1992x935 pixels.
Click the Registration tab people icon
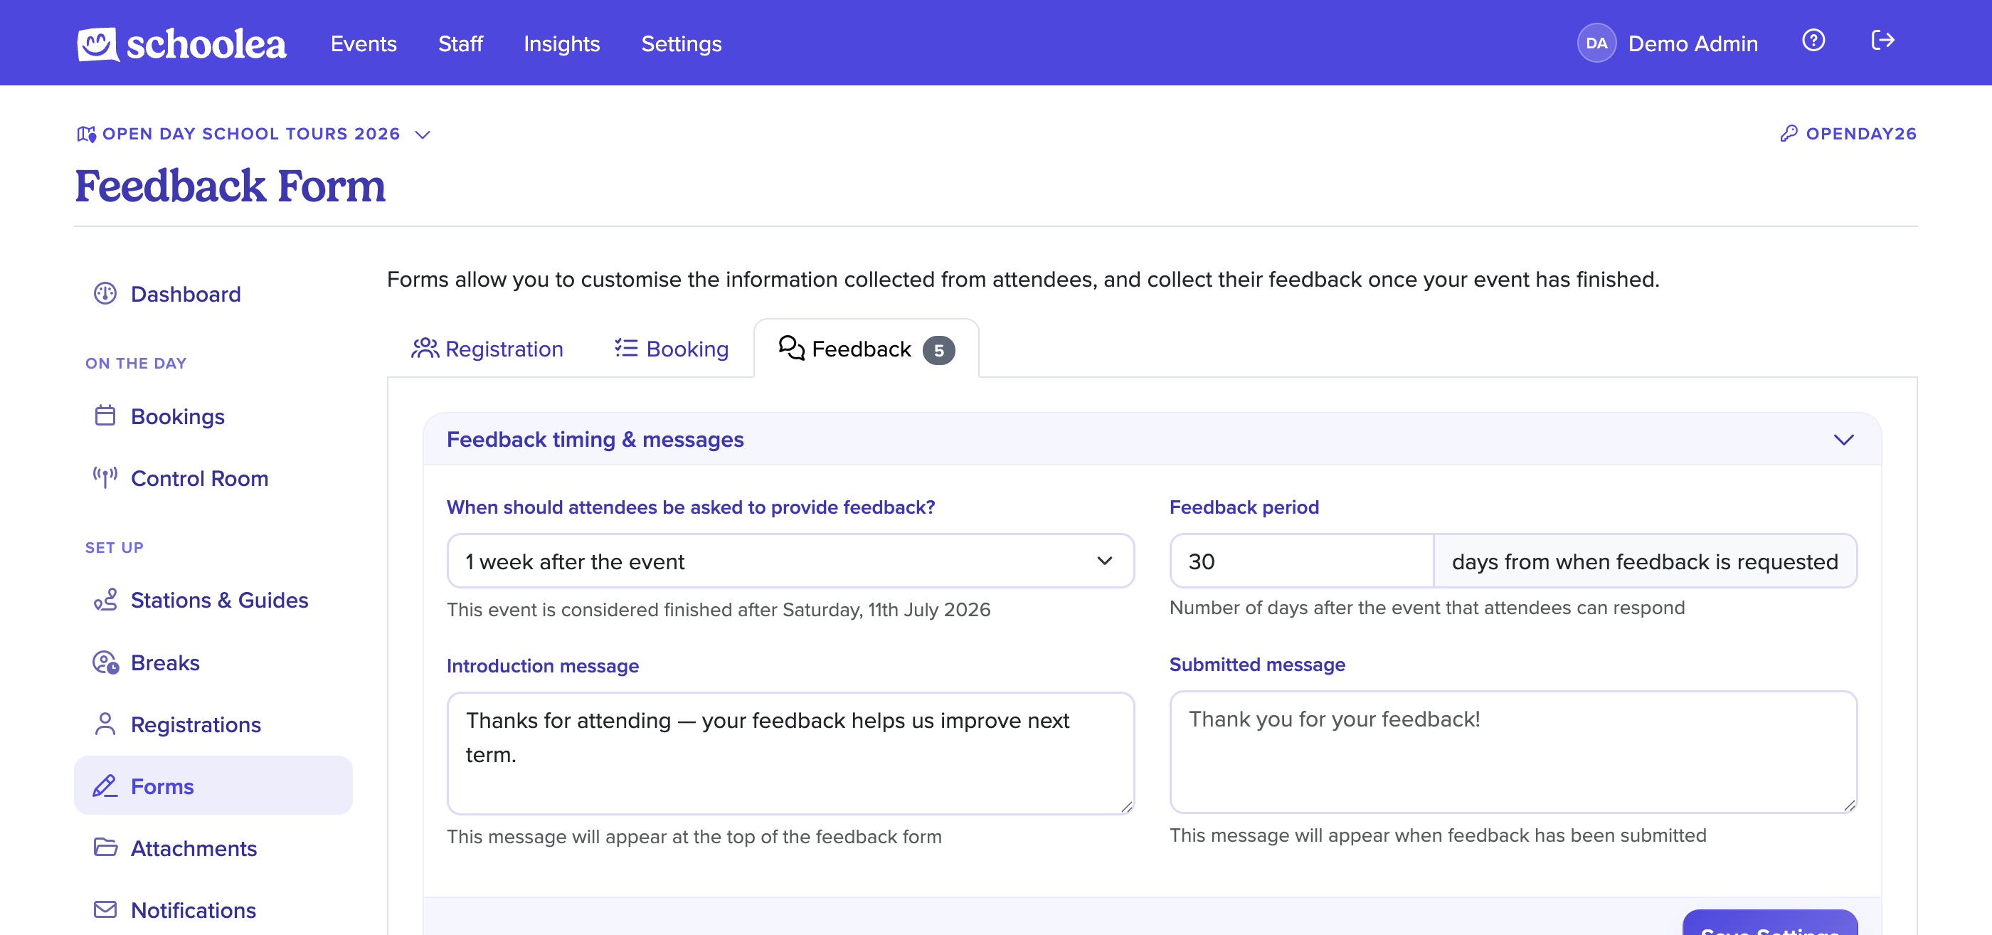coord(425,349)
